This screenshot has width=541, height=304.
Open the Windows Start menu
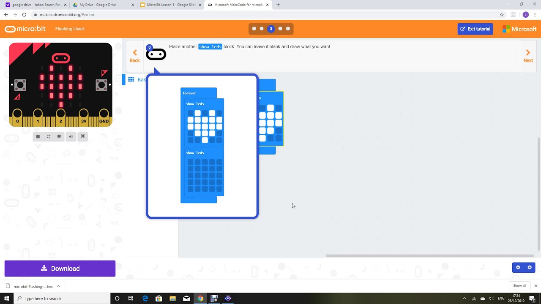click(x=7, y=299)
